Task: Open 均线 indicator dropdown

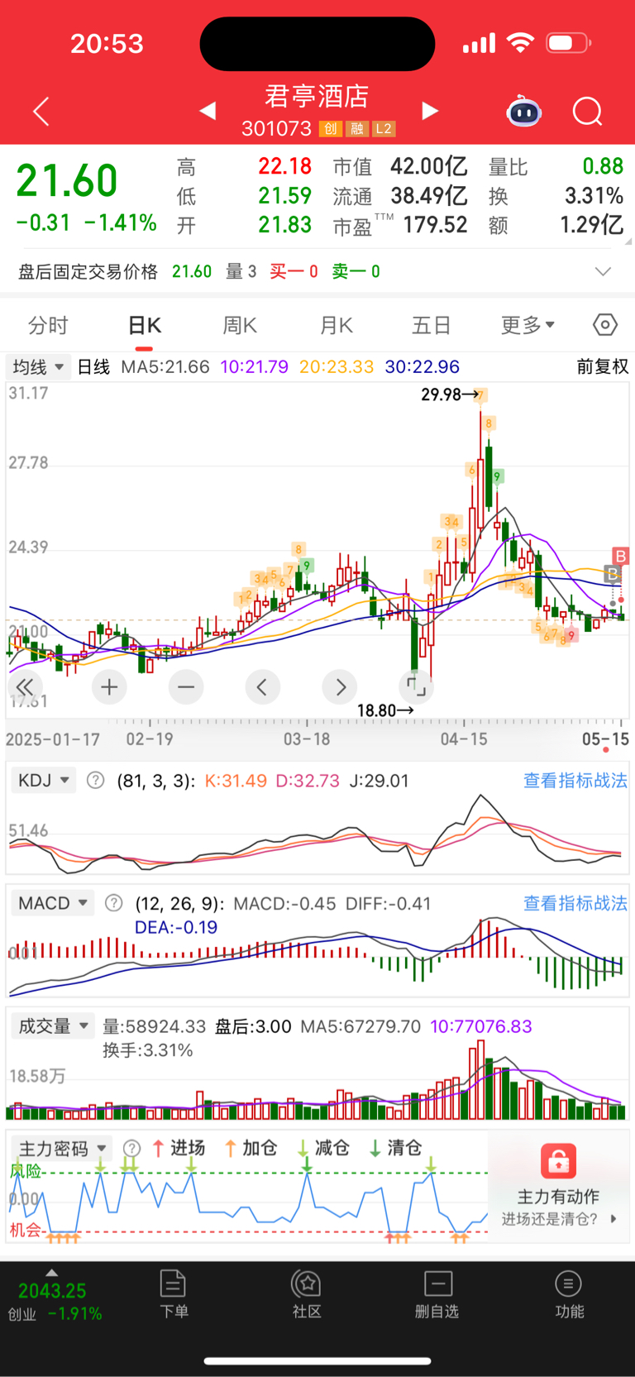Action: coord(38,366)
